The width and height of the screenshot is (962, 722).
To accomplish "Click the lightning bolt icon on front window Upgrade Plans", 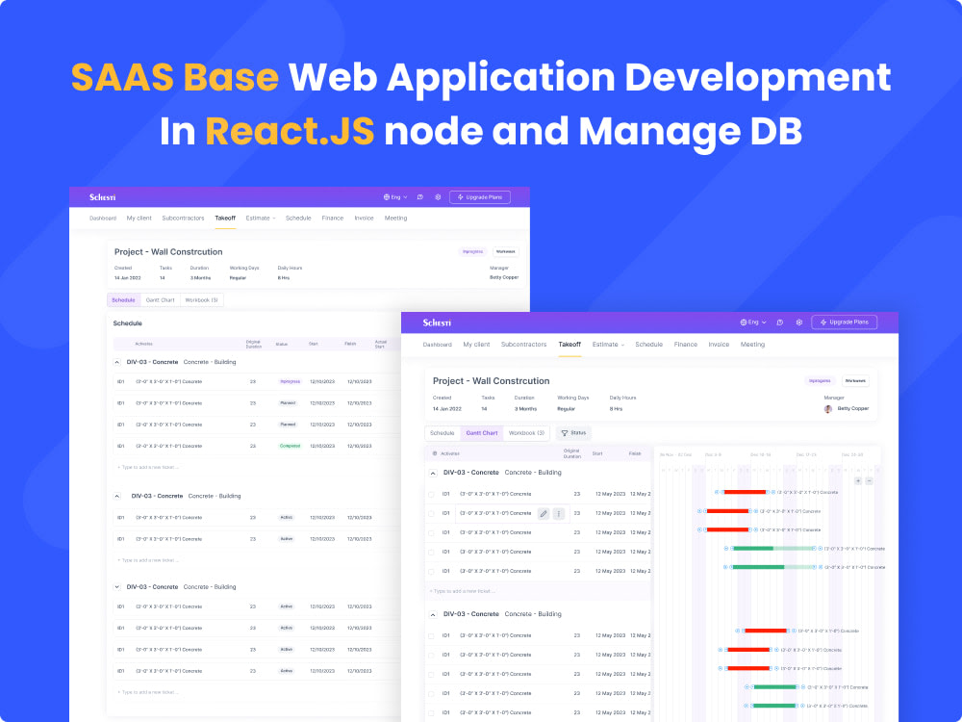I will tap(823, 322).
